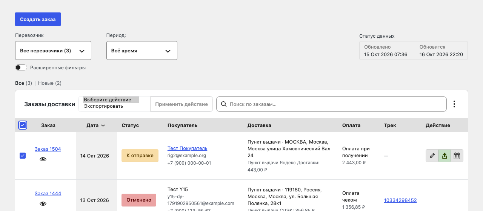Open the Заказ 1444 link

[48, 193]
